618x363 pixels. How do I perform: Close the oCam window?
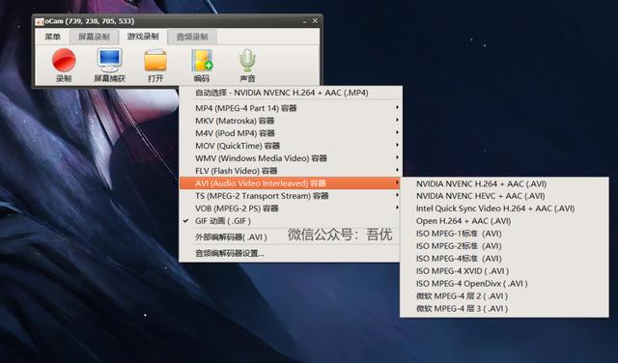coord(315,21)
